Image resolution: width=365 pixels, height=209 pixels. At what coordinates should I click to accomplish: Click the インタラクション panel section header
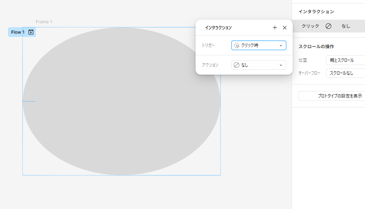(316, 12)
